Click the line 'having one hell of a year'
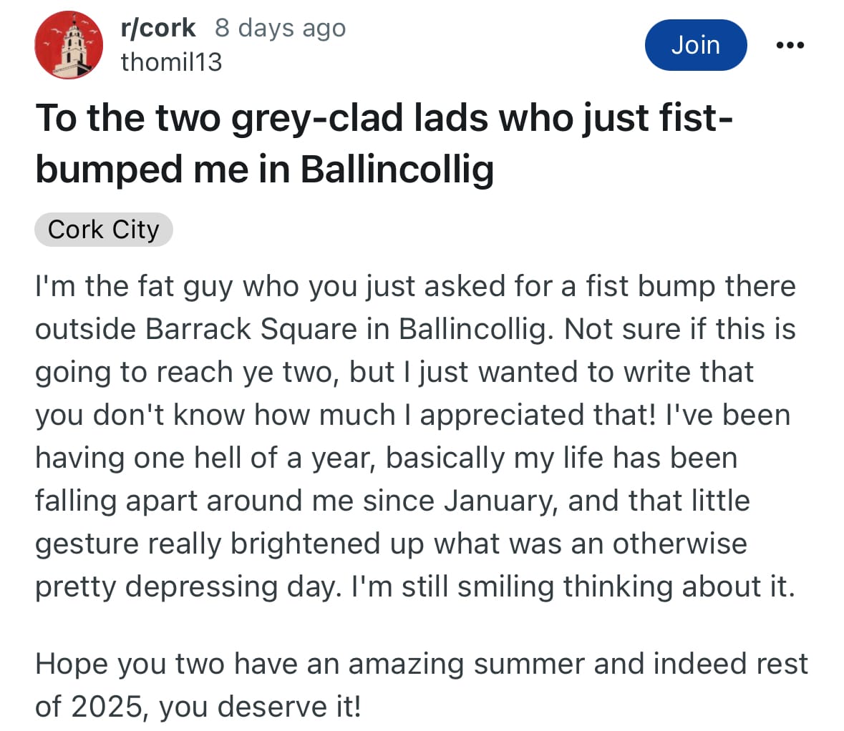 pyautogui.click(x=386, y=458)
